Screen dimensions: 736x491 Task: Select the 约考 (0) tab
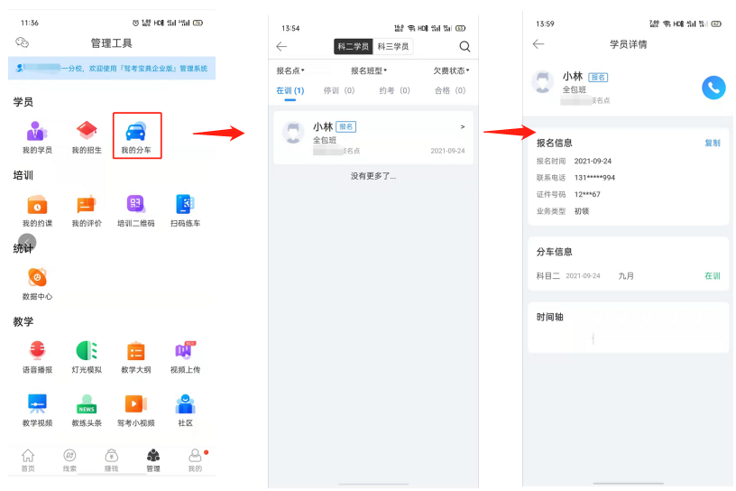click(x=394, y=90)
